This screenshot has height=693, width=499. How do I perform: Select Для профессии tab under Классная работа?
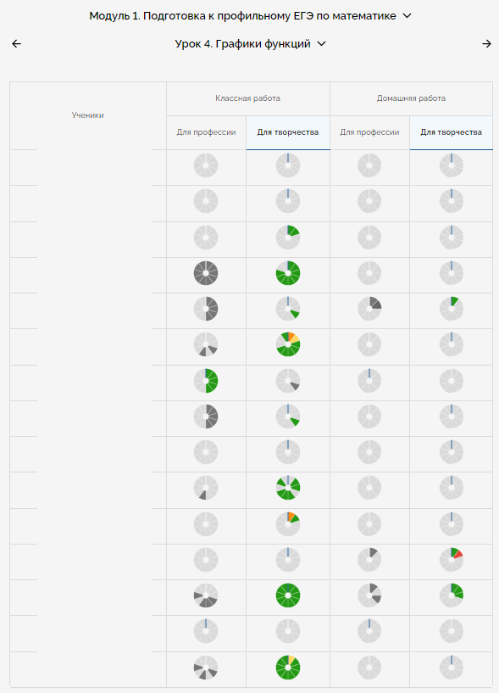coord(206,132)
